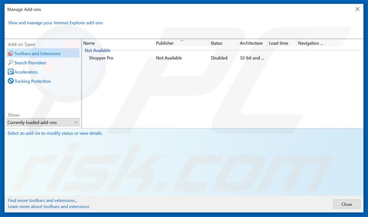Choose Tracking Protection add-on type
This screenshot has width=368, height=217.
pos(33,81)
